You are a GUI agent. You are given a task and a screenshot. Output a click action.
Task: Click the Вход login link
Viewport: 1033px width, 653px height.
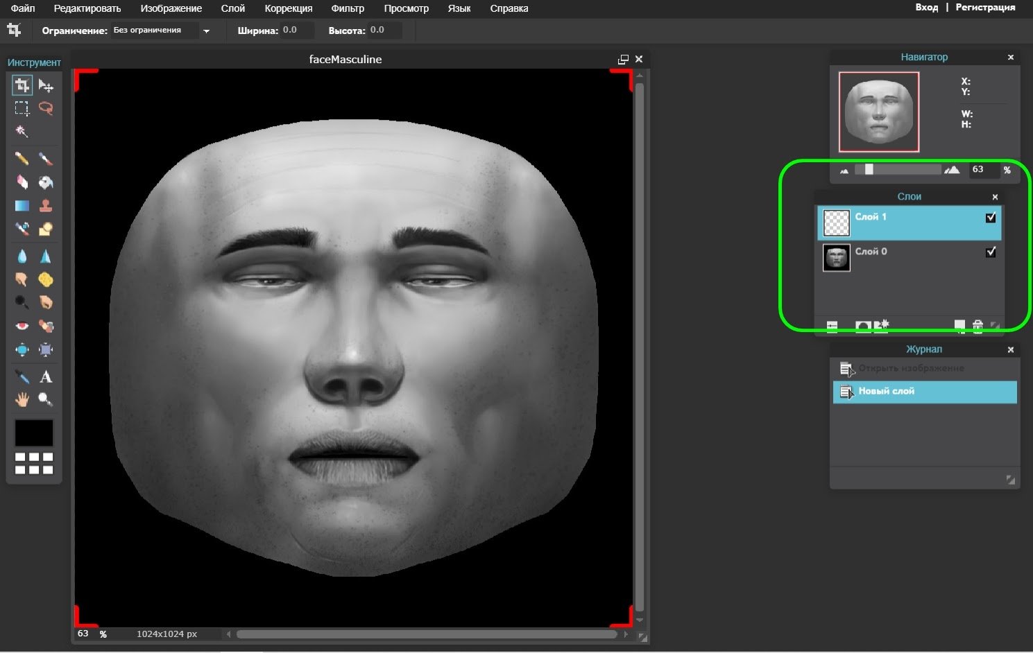926,8
